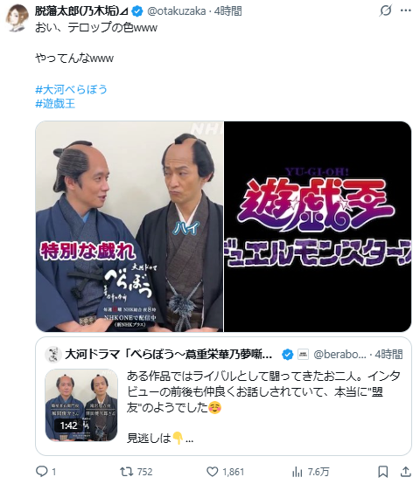Open the @otakuzaka handle

click(177, 11)
